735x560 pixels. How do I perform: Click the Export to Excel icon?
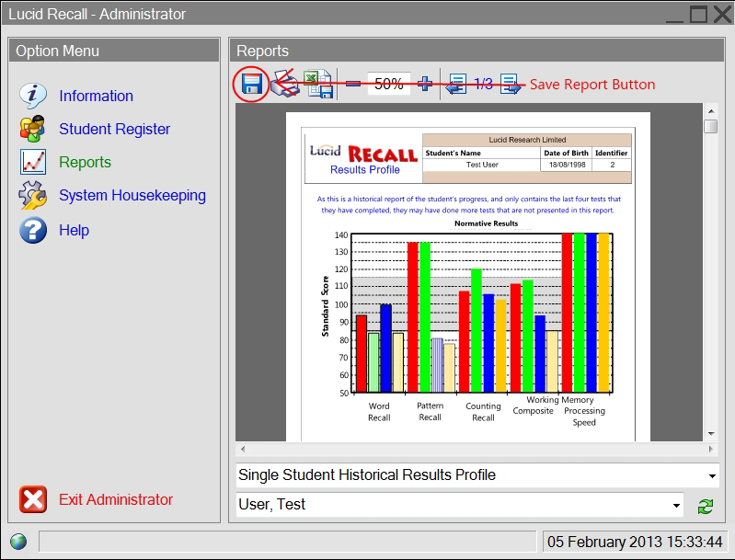point(318,84)
